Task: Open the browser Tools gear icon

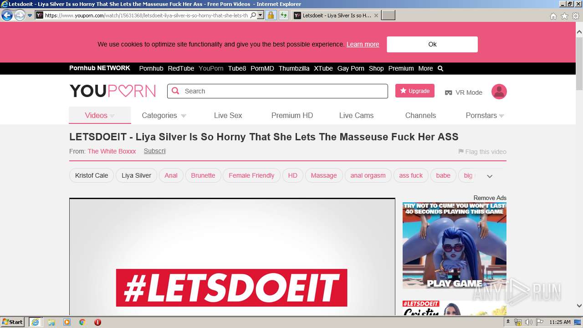Action: [576, 16]
